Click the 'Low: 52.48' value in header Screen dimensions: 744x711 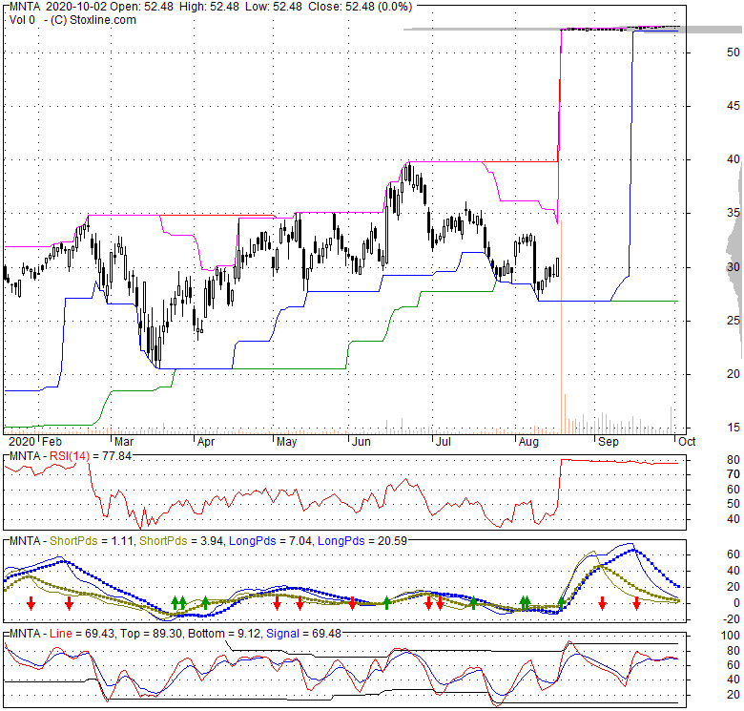pos(273,7)
